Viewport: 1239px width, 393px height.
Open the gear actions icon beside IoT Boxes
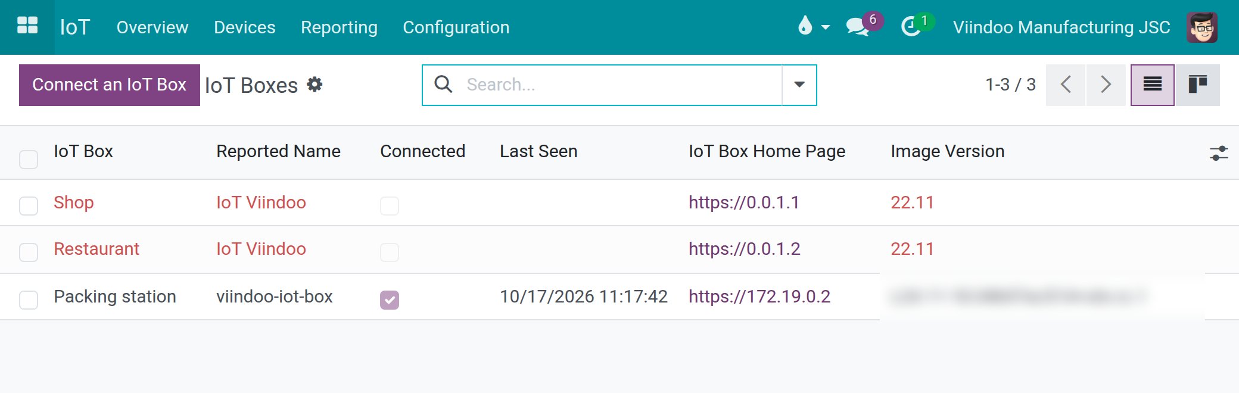(315, 85)
